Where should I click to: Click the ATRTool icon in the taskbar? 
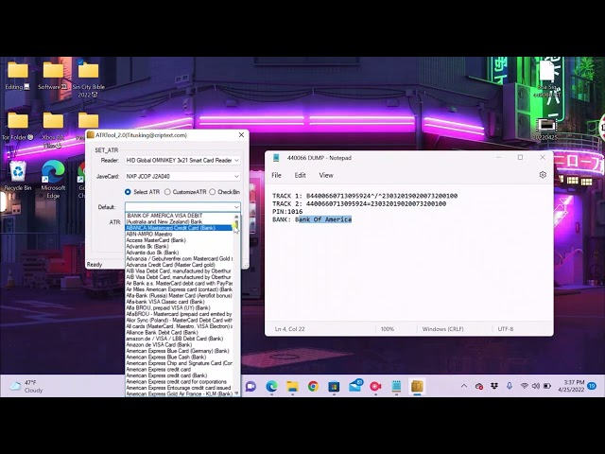(417, 386)
